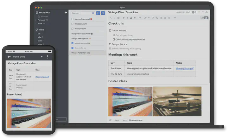Insert a hyperlink using the link icon

(145, 18)
